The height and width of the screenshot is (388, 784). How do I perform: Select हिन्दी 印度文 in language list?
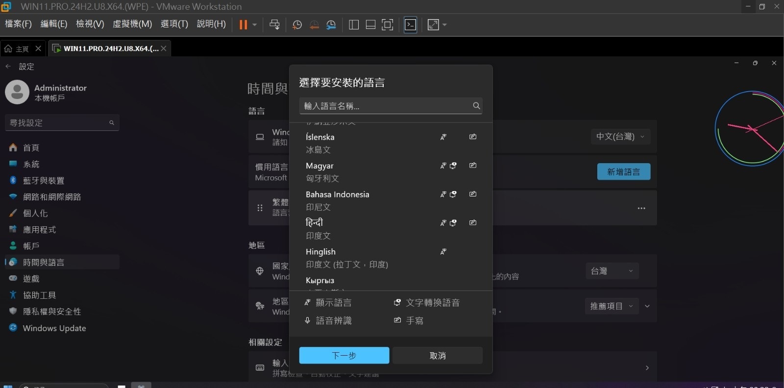point(391,229)
